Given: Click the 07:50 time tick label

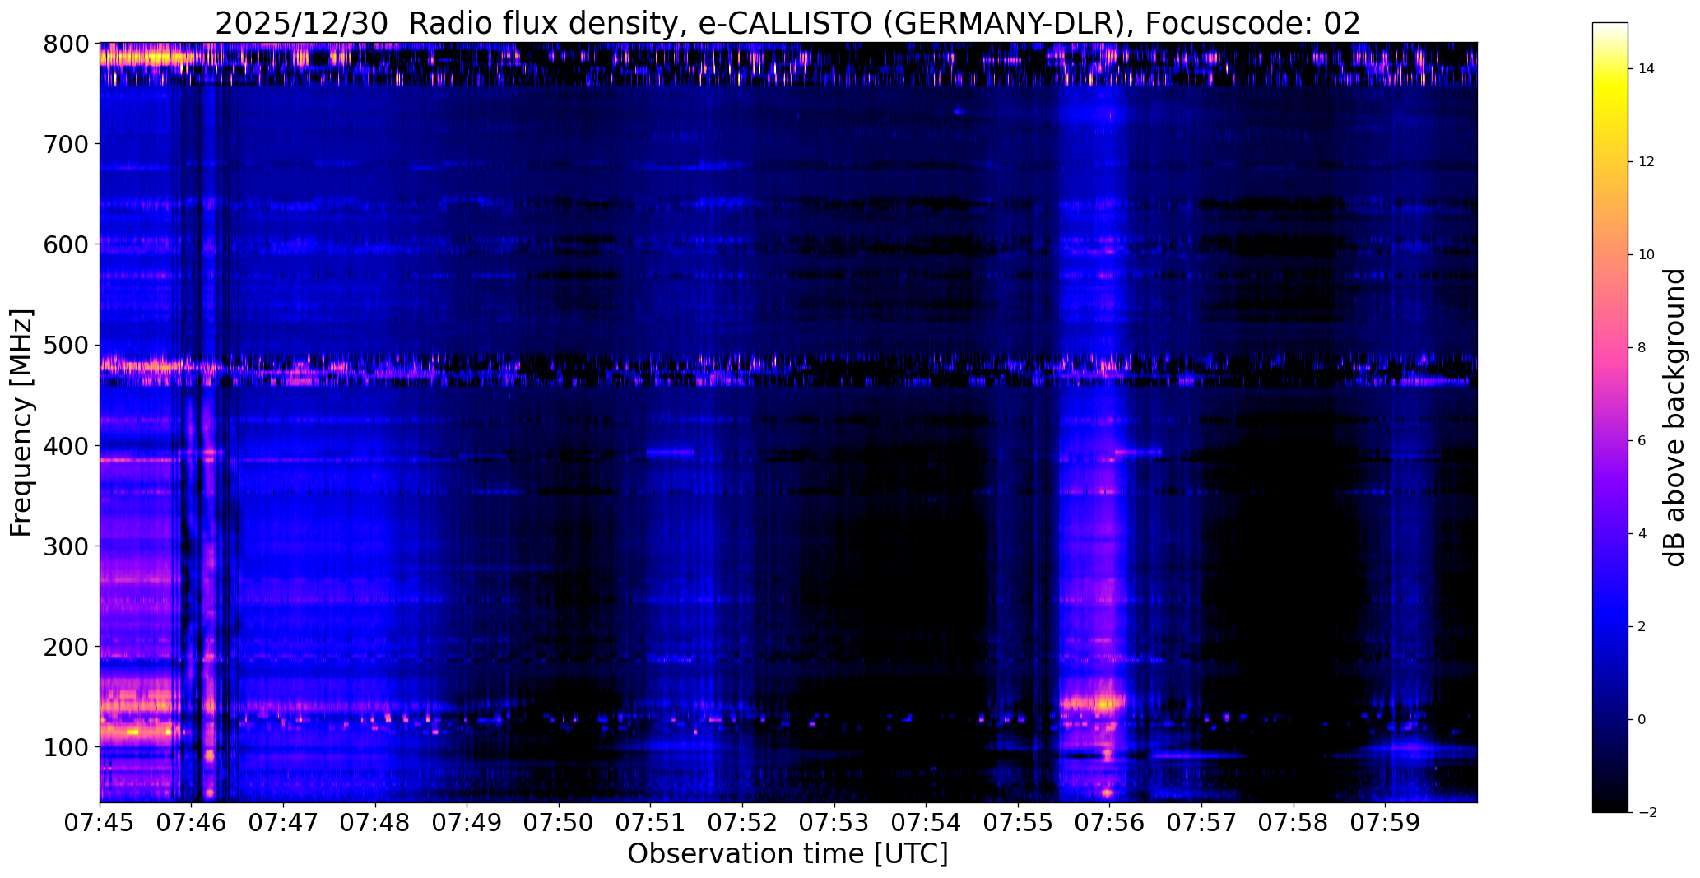Looking at the screenshot, I should tap(560, 823).
